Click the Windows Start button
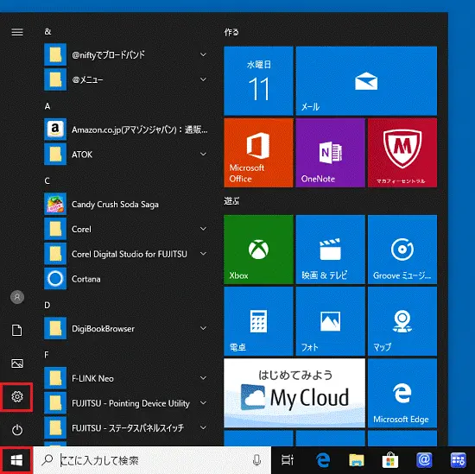Screen dimensions: 475x474 tap(16, 460)
